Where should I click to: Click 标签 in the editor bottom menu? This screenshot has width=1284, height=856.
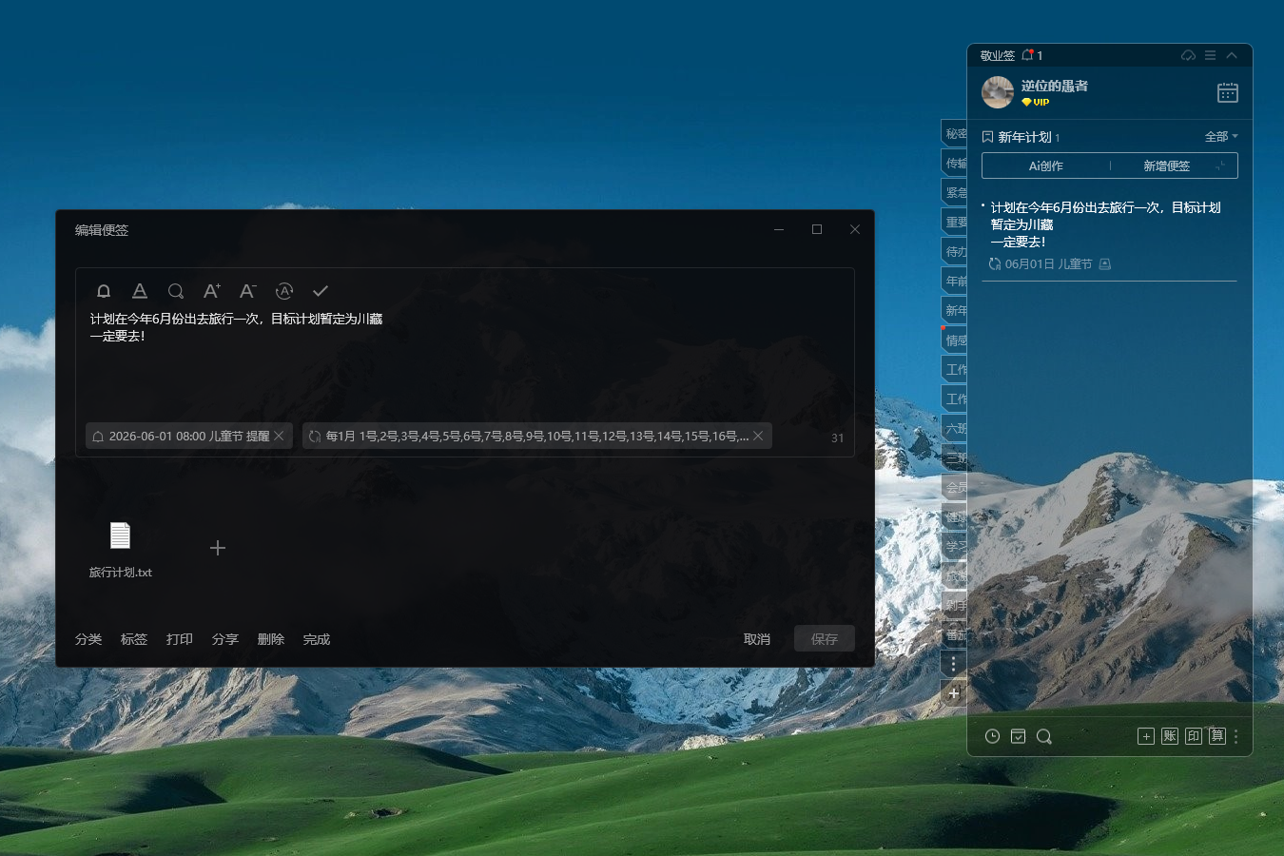[134, 639]
